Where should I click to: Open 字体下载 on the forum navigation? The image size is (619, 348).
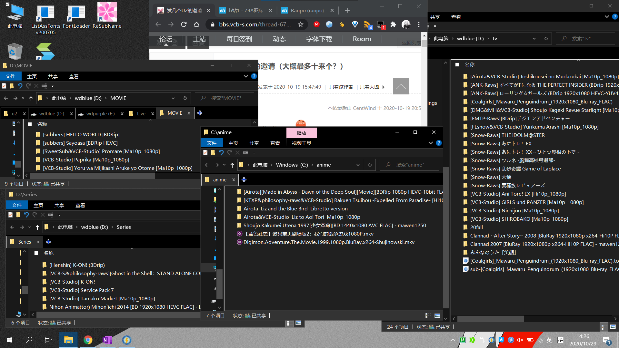click(x=319, y=39)
